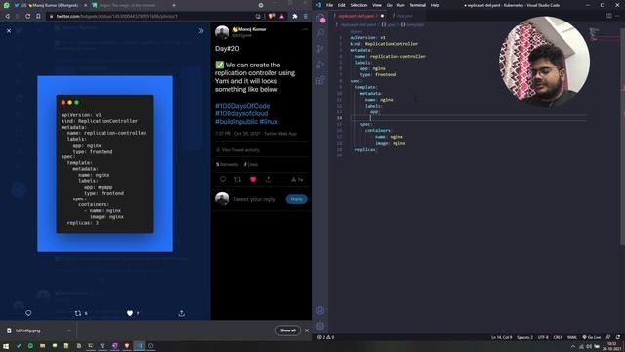Open tweet options three-dot menu

(x=305, y=29)
